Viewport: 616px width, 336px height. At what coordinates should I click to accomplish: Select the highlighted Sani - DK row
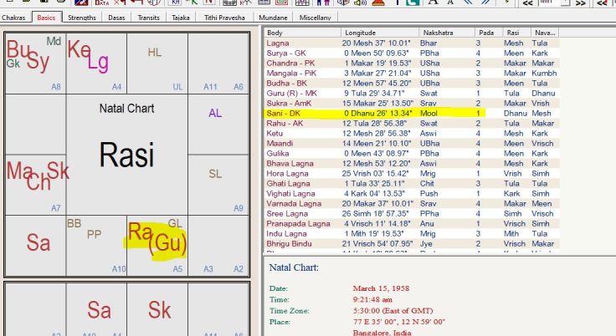click(368, 113)
